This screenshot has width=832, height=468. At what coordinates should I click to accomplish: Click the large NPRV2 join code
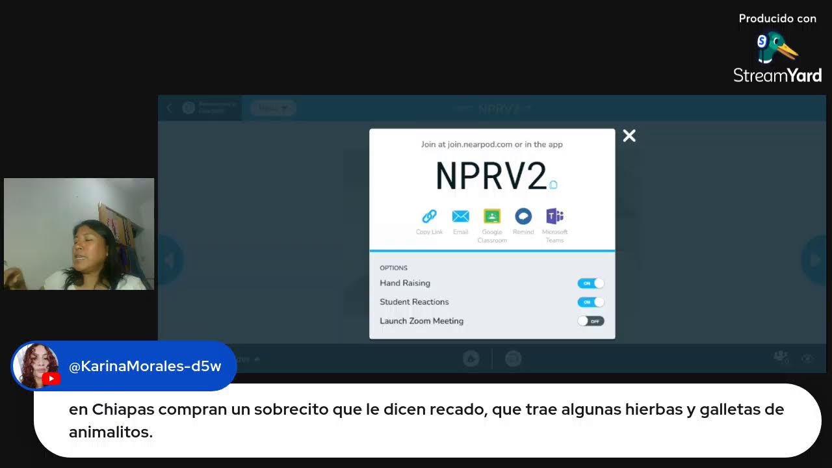[x=491, y=175]
